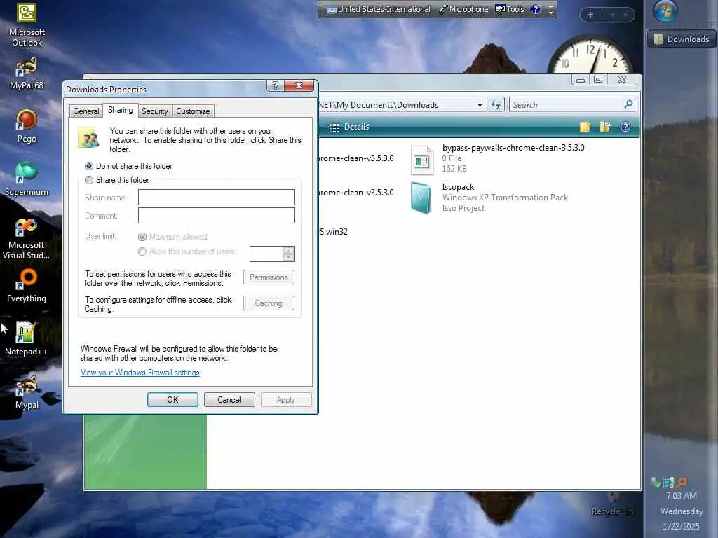
Task: Open the Pego desktop icon
Action: [27, 126]
